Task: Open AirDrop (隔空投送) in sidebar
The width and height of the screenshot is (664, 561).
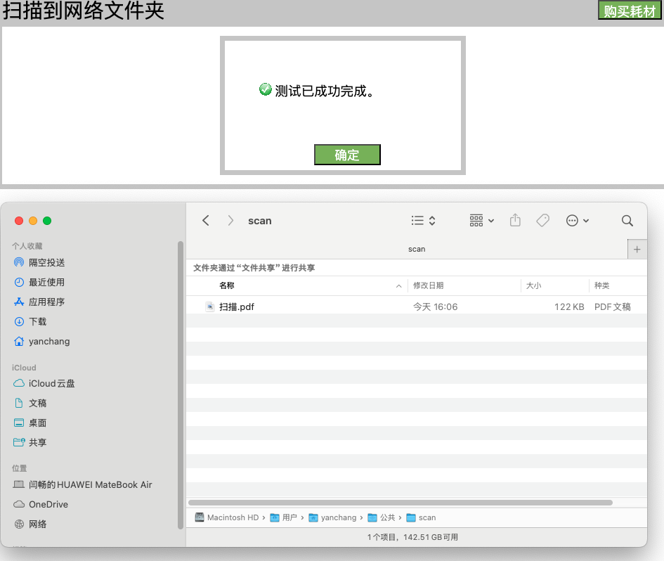Action: tap(46, 262)
